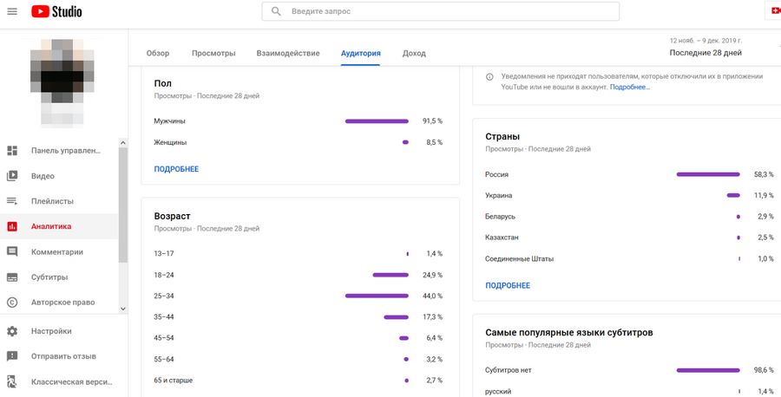Open the Доход tab

[414, 53]
